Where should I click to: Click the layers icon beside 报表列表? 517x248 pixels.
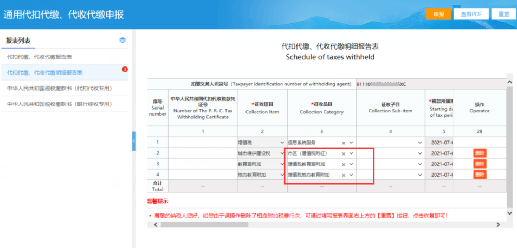tap(122, 40)
